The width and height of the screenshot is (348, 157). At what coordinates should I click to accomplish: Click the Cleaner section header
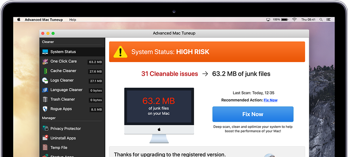48,42
